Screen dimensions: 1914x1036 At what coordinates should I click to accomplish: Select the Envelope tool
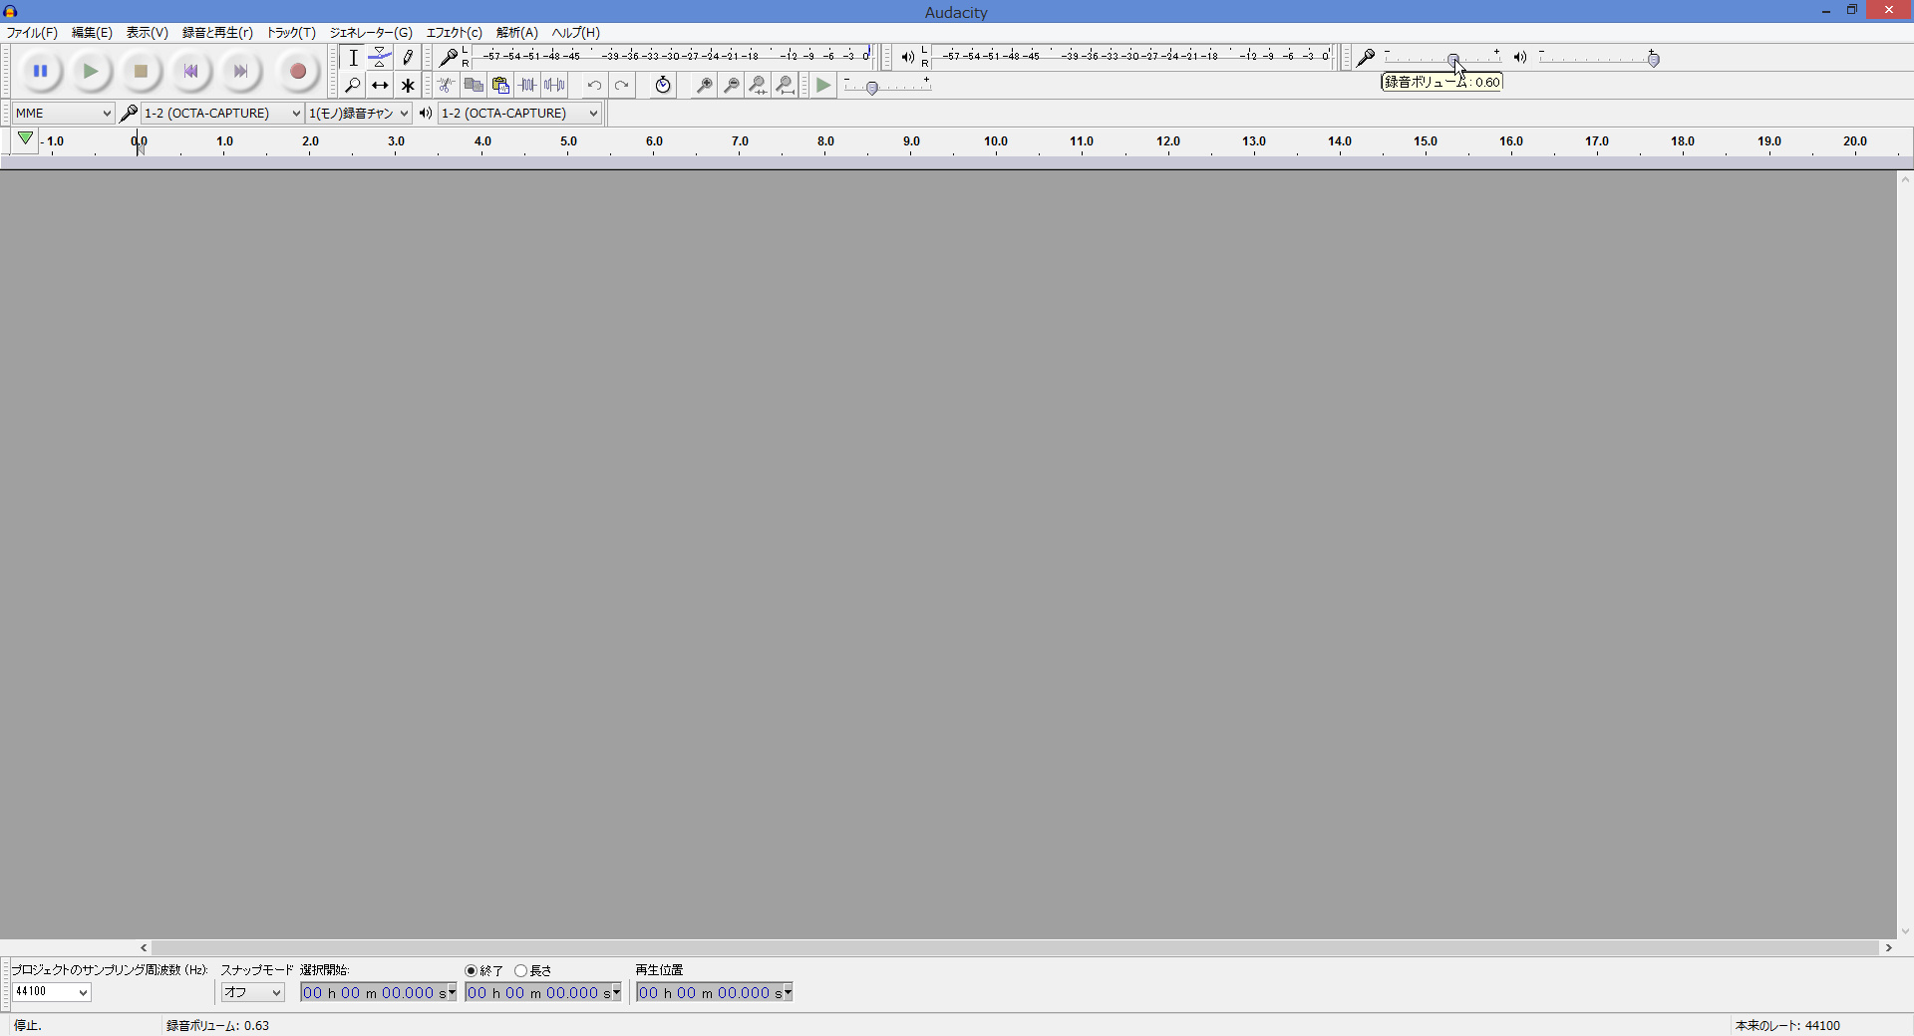click(380, 57)
